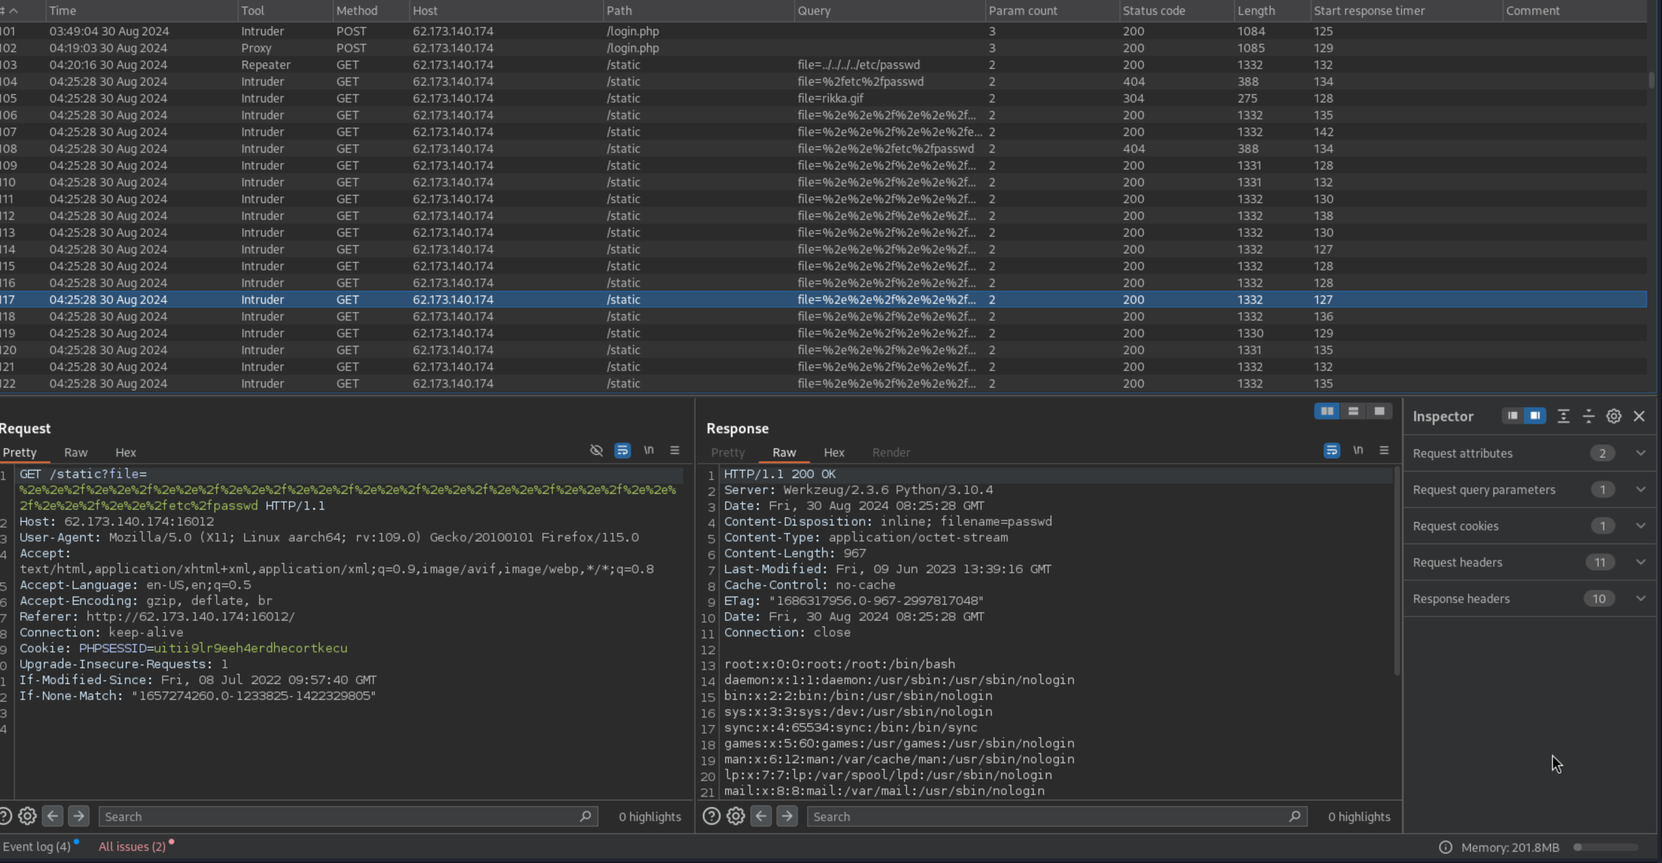This screenshot has height=863, width=1662.
Task: Open Event log (4)
Action: [x=37, y=847]
